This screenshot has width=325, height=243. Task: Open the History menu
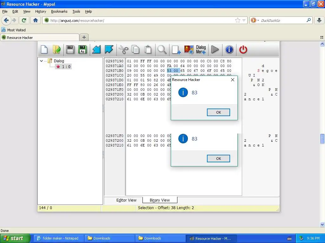pyautogui.click(x=40, y=11)
